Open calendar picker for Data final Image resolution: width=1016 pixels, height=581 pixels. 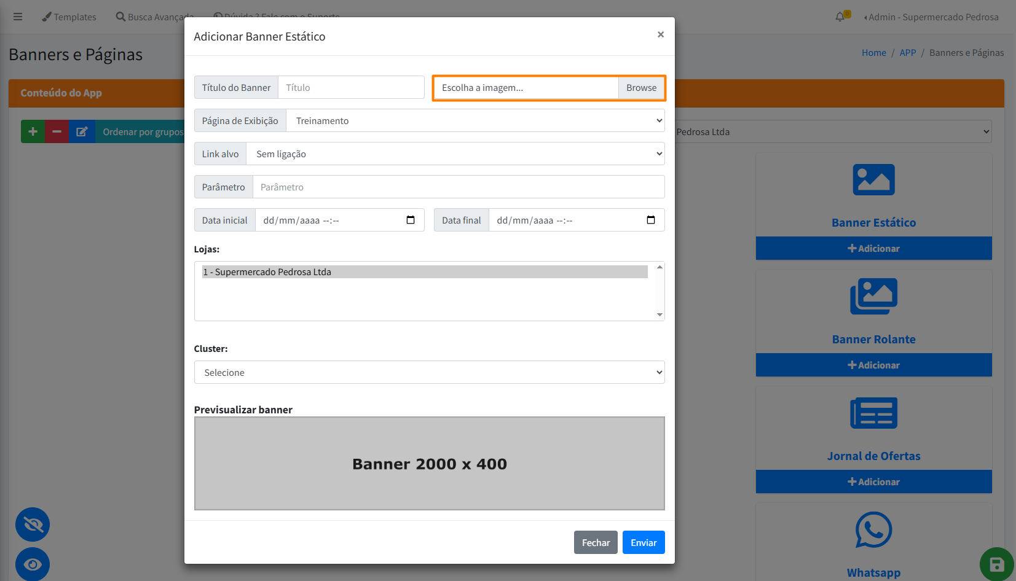pos(651,220)
